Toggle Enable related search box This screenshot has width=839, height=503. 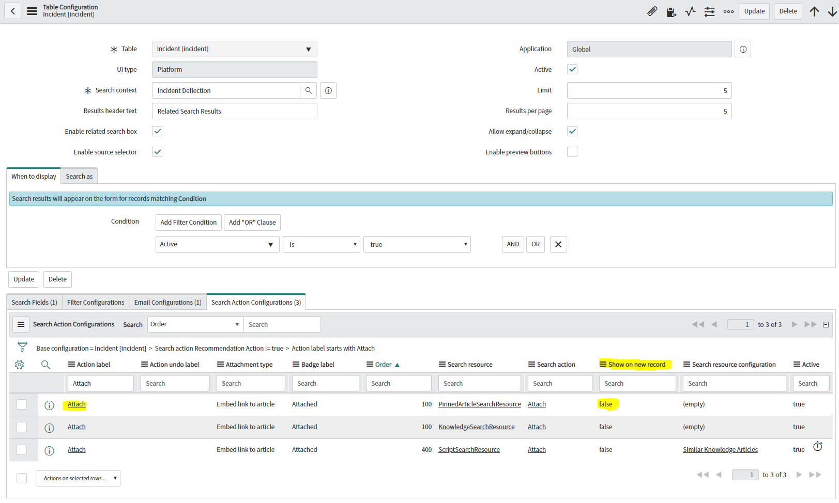click(x=157, y=131)
